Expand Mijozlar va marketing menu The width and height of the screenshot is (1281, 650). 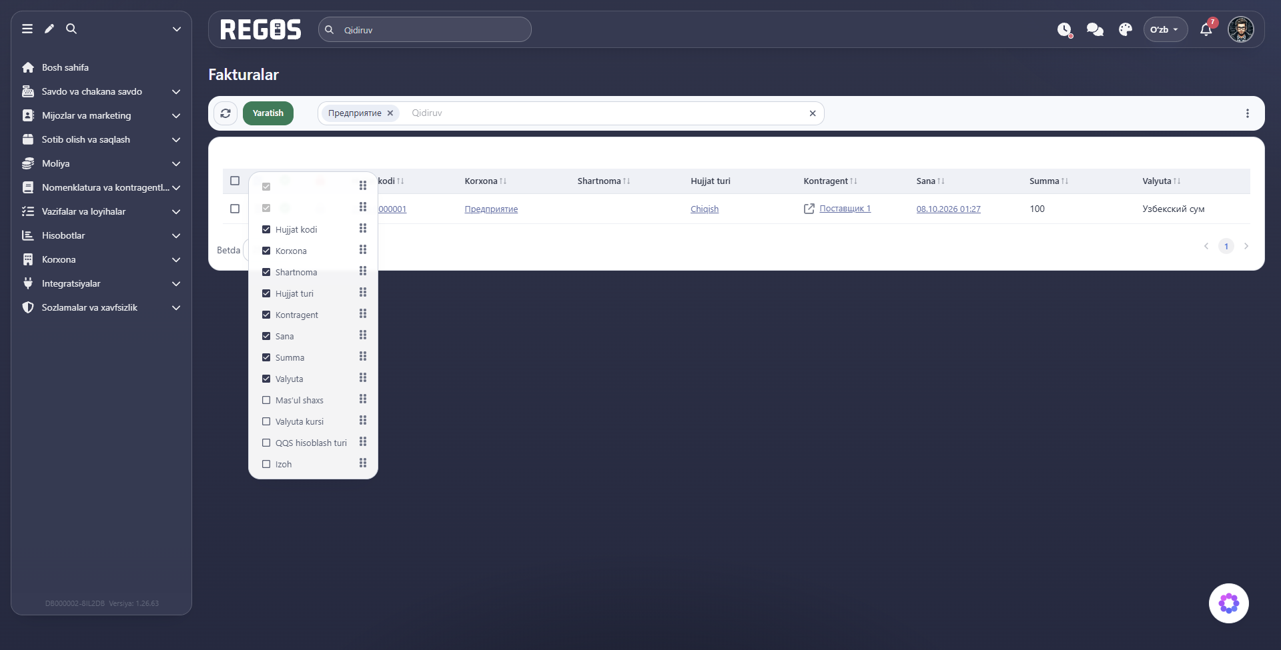click(x=101, y=115)
